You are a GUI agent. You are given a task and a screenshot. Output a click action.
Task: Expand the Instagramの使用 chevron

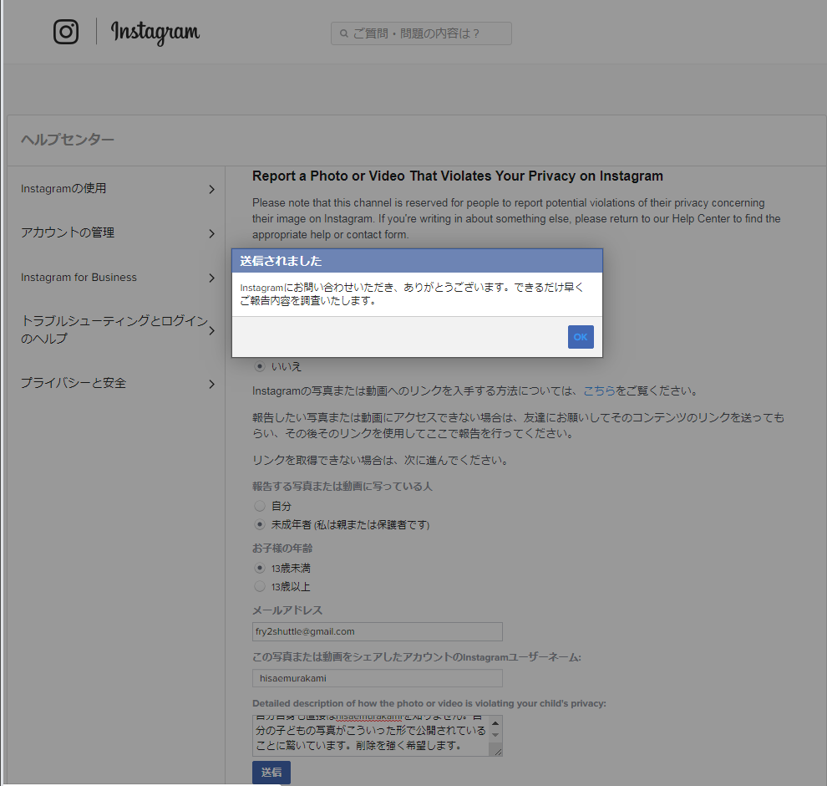(211, 190)
